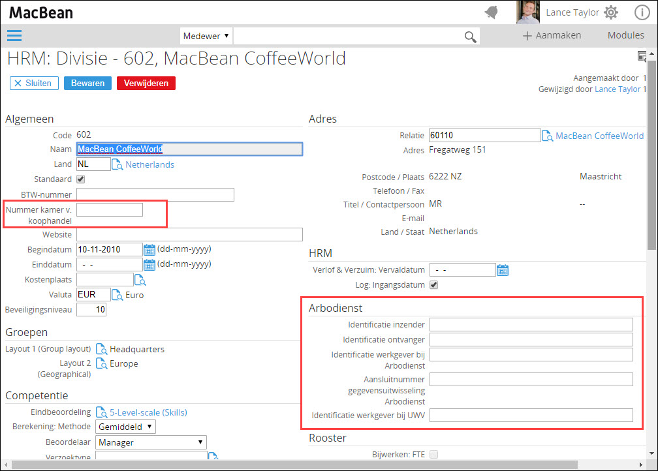
Task: Click the Land code input field
Action: [93, 164]
